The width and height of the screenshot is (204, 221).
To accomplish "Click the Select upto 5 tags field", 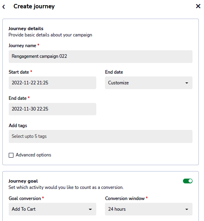I will [x=101, y=136].
